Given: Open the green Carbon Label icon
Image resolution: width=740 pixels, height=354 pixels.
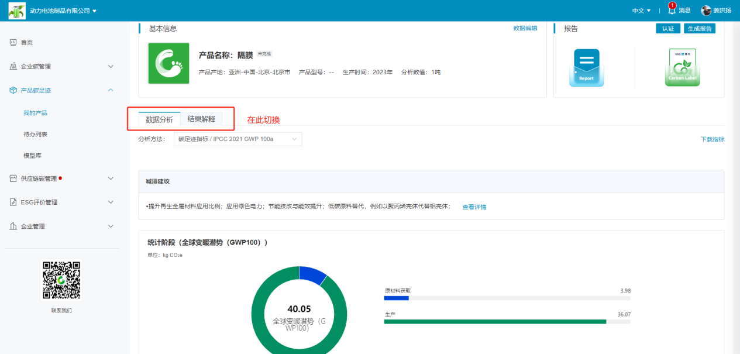Looking at the screenshot, I should pyautogui.click(x=682, y=68).
